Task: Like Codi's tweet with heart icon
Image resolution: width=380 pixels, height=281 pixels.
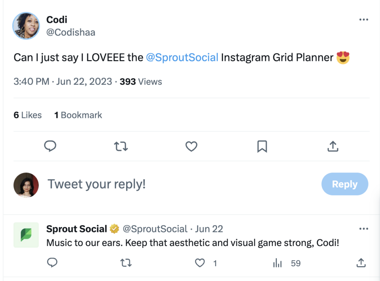Action: 191,147
